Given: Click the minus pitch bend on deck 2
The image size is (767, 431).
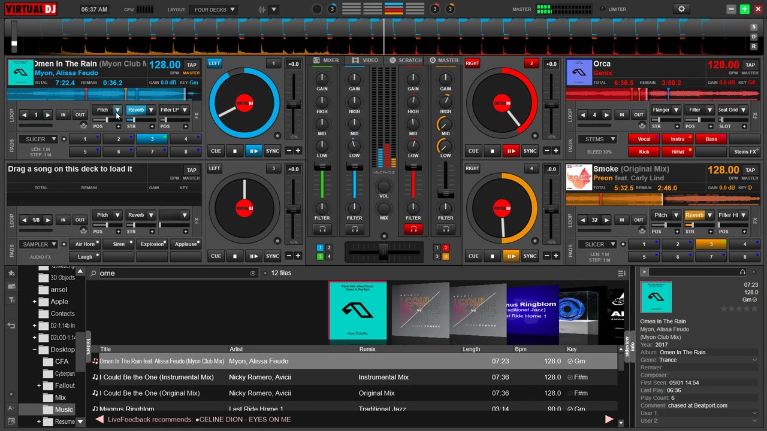Looking at the screenshot, I should click(x=546, y=151).
